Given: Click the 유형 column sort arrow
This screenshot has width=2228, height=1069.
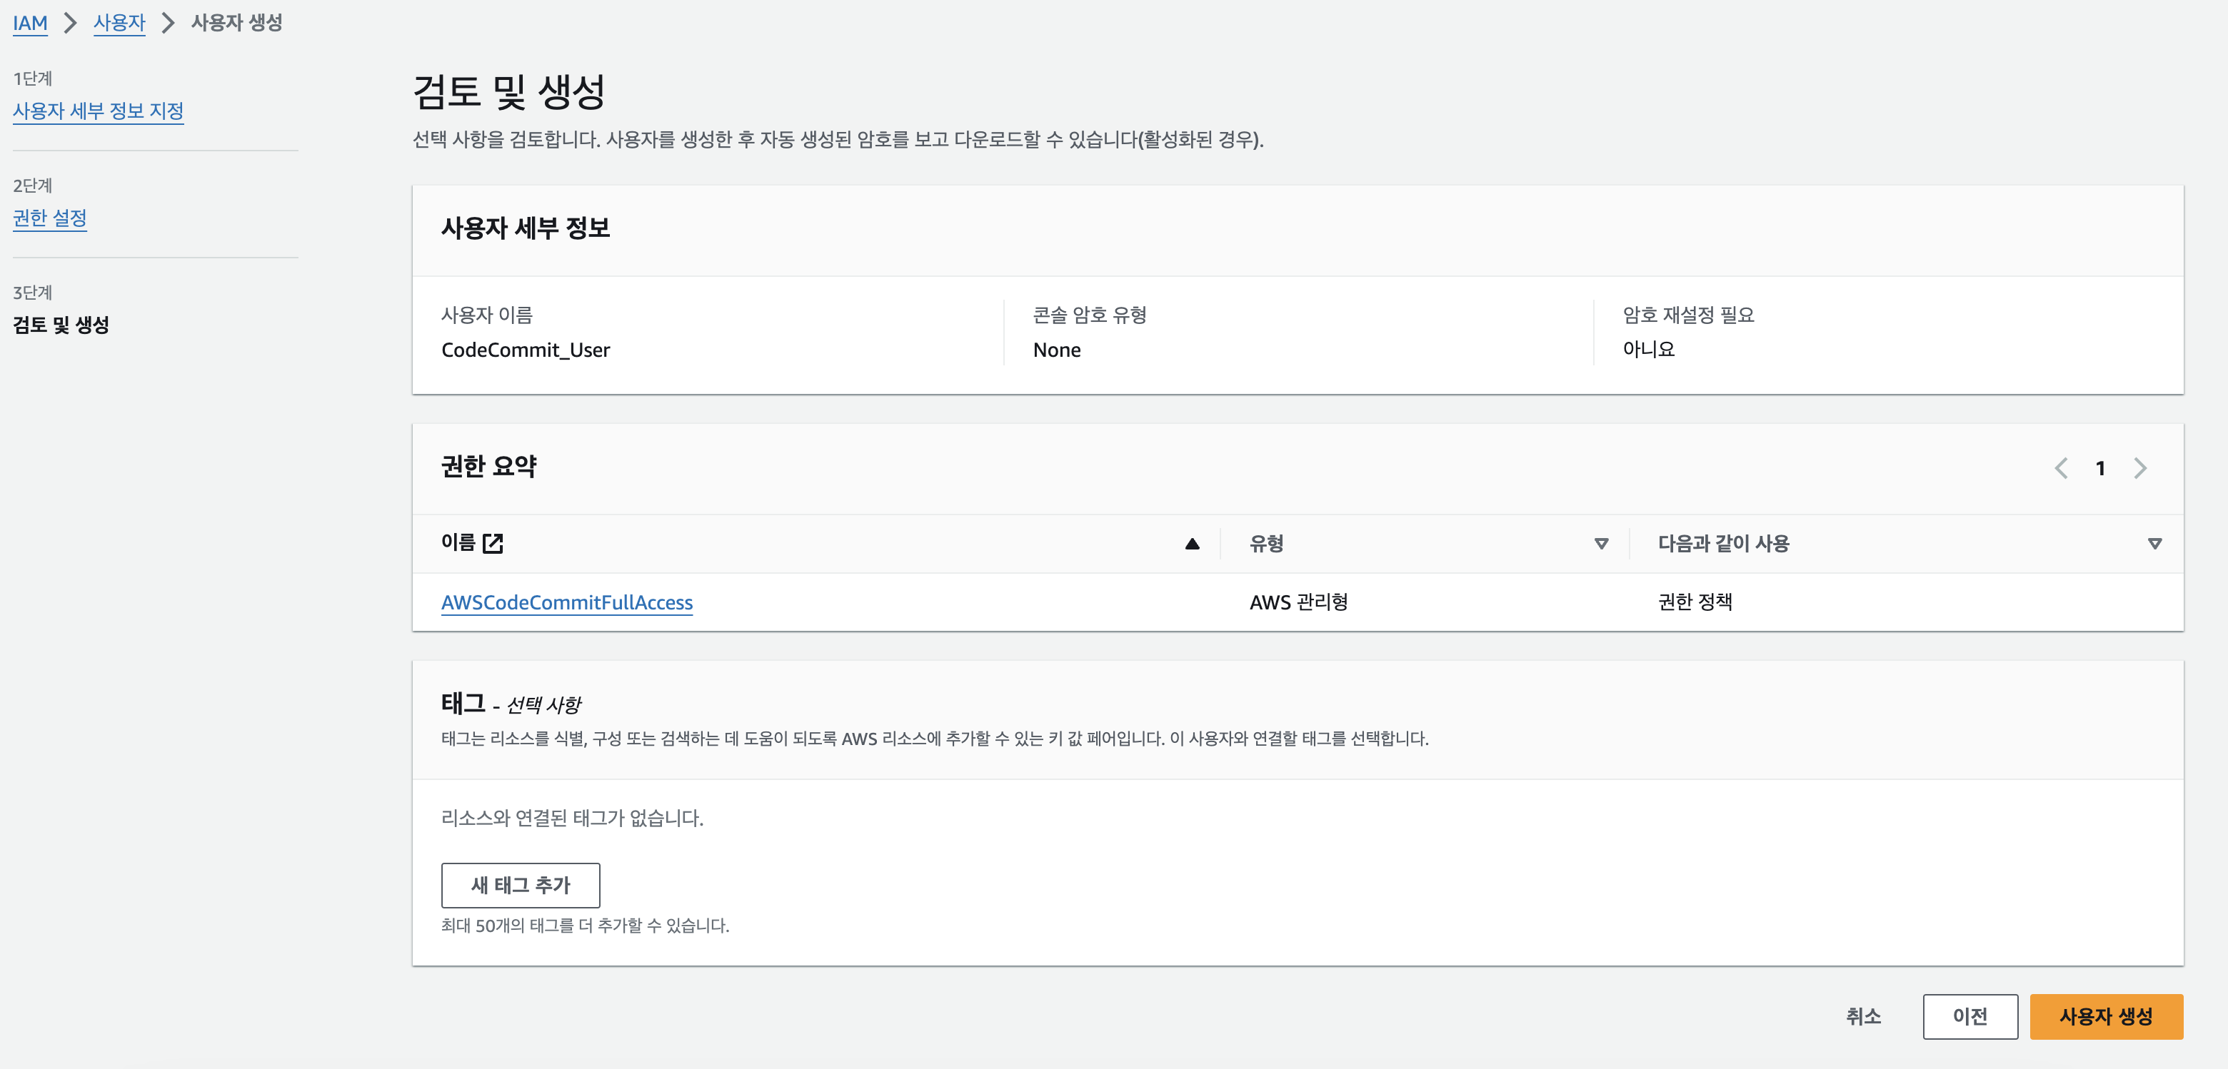Looking at the screenshot, I should click(1601, 544).
